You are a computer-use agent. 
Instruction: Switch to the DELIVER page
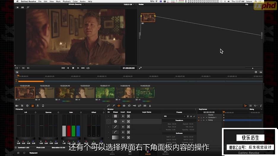click(166, 153)
